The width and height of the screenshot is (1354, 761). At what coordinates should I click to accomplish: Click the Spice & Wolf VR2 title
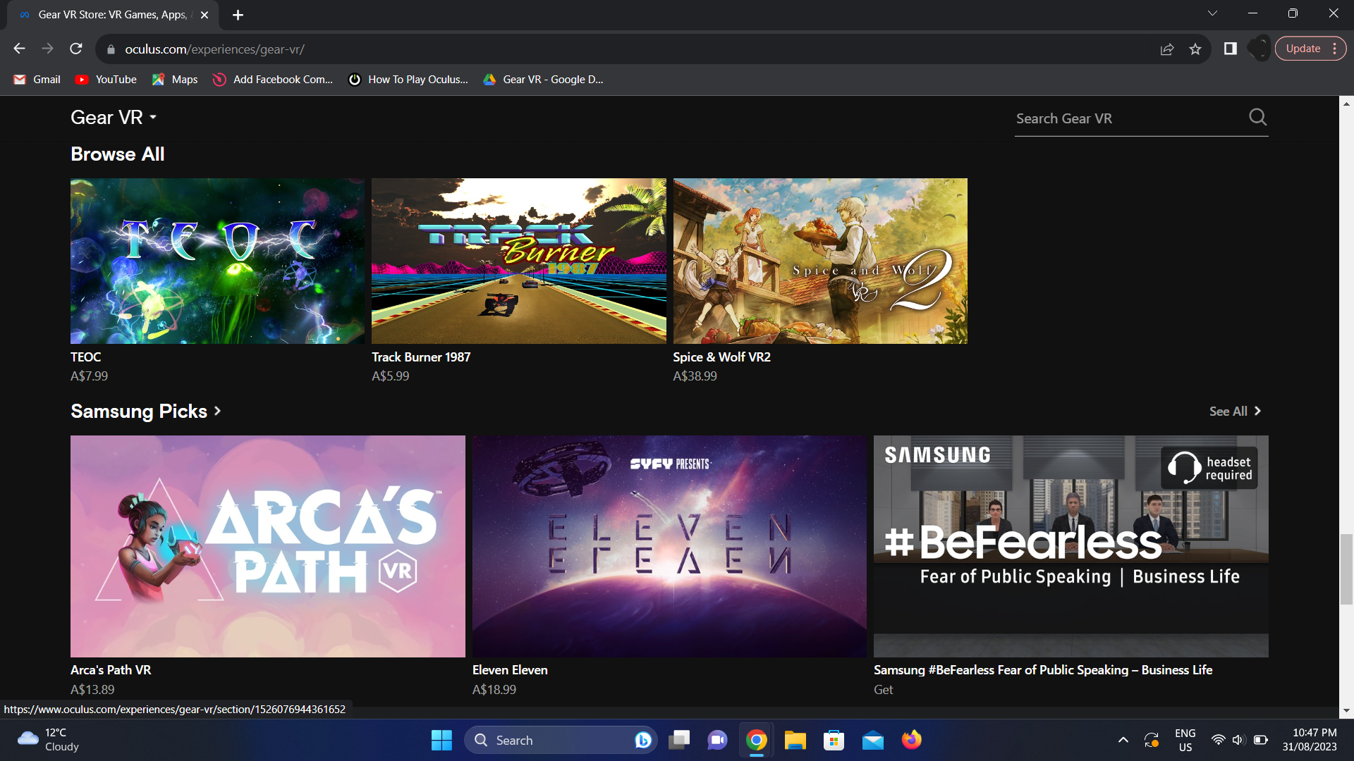721,357
